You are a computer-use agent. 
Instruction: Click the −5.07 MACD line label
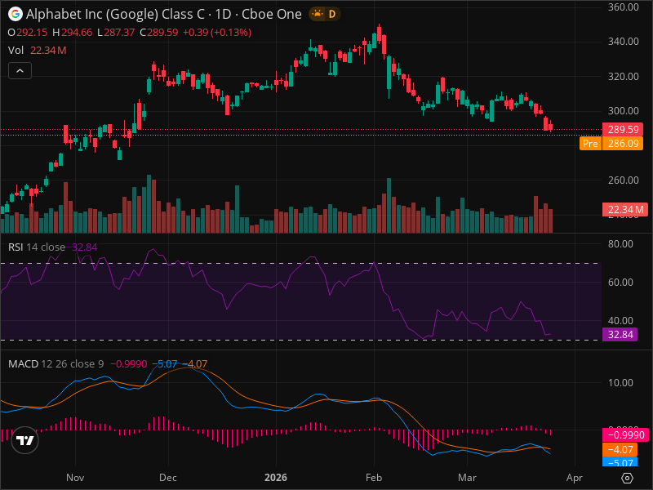(620, 462)
